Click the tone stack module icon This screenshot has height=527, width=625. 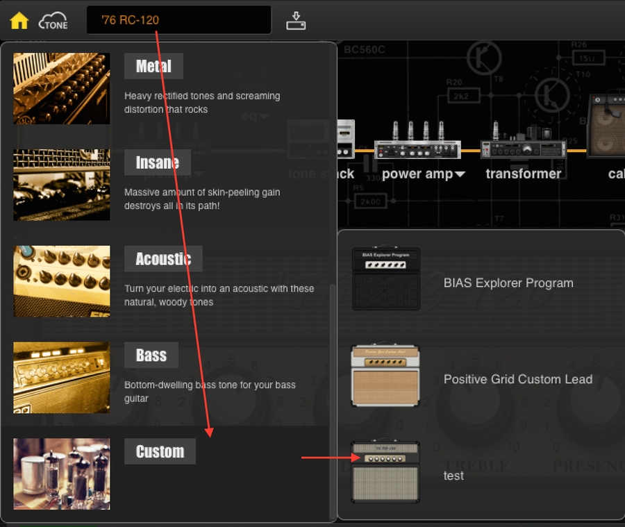pos(345,139)
